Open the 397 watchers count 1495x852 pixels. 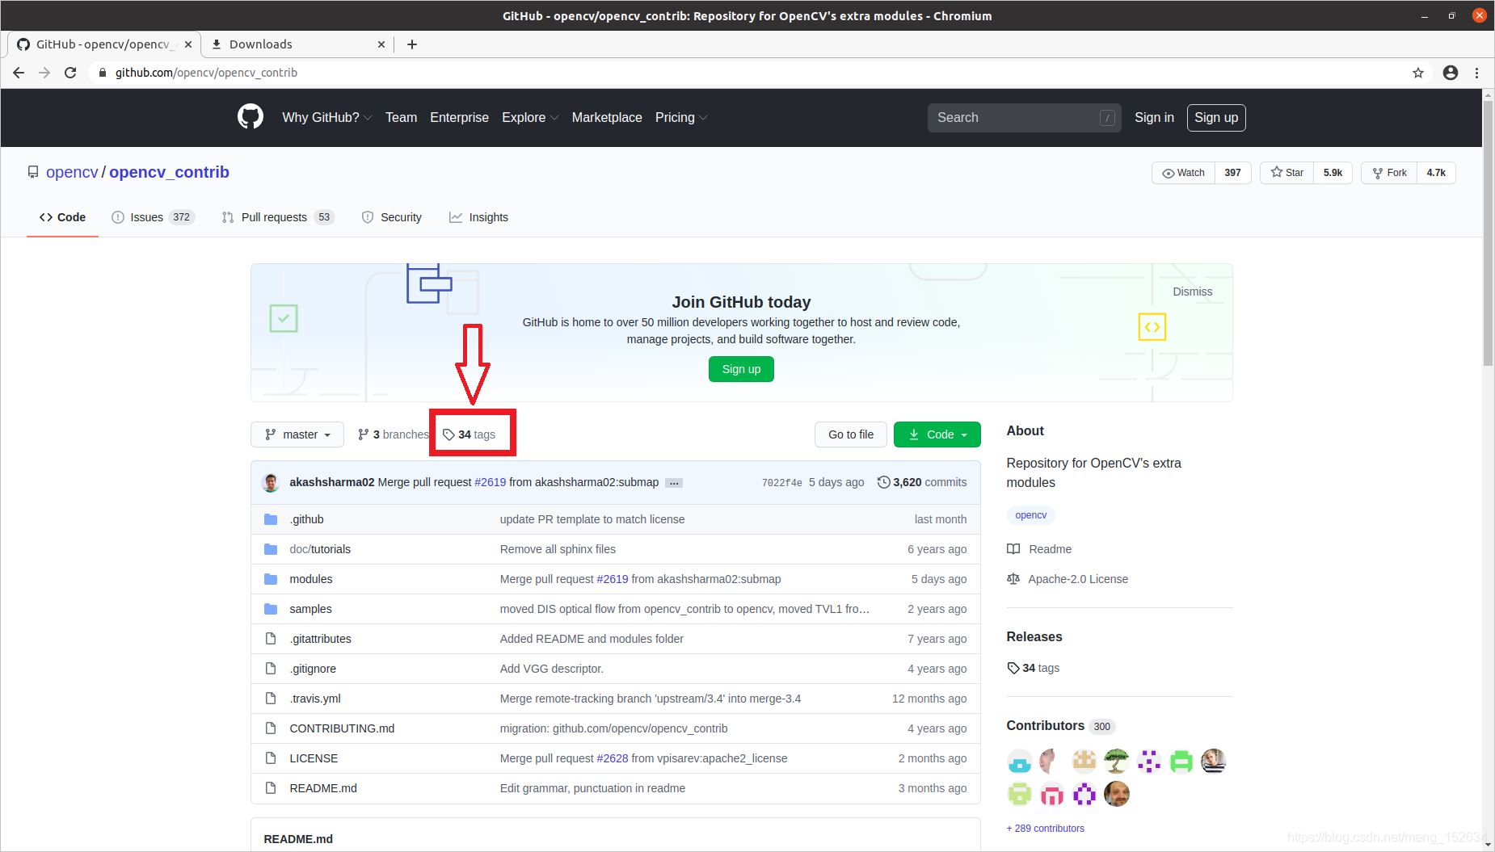tap(1232, 173)
